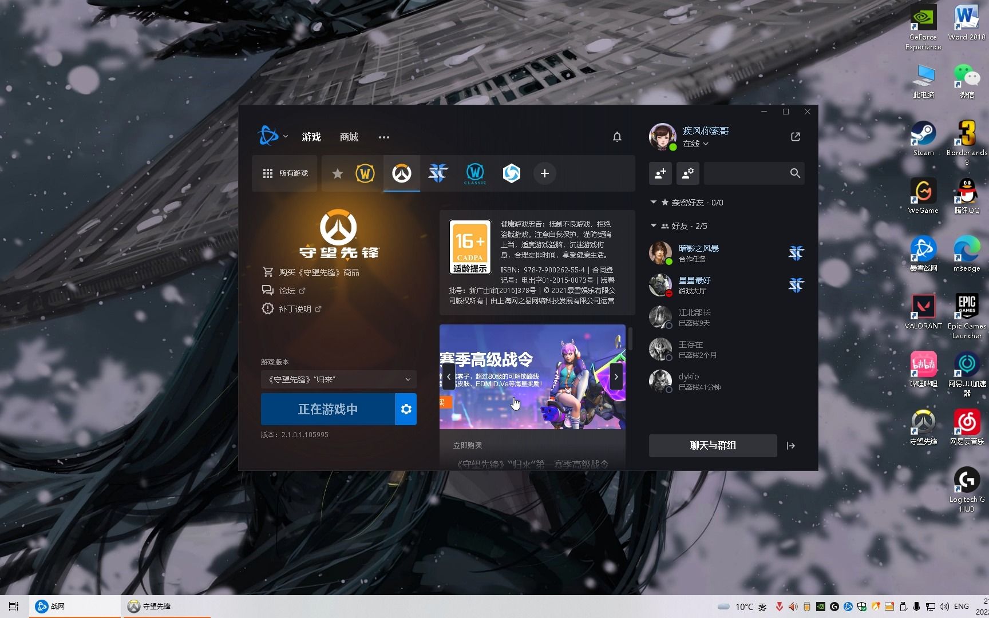Screen dimensions: 989x618
Task: Open the 商城 shop tab
Action: (349, 137)
